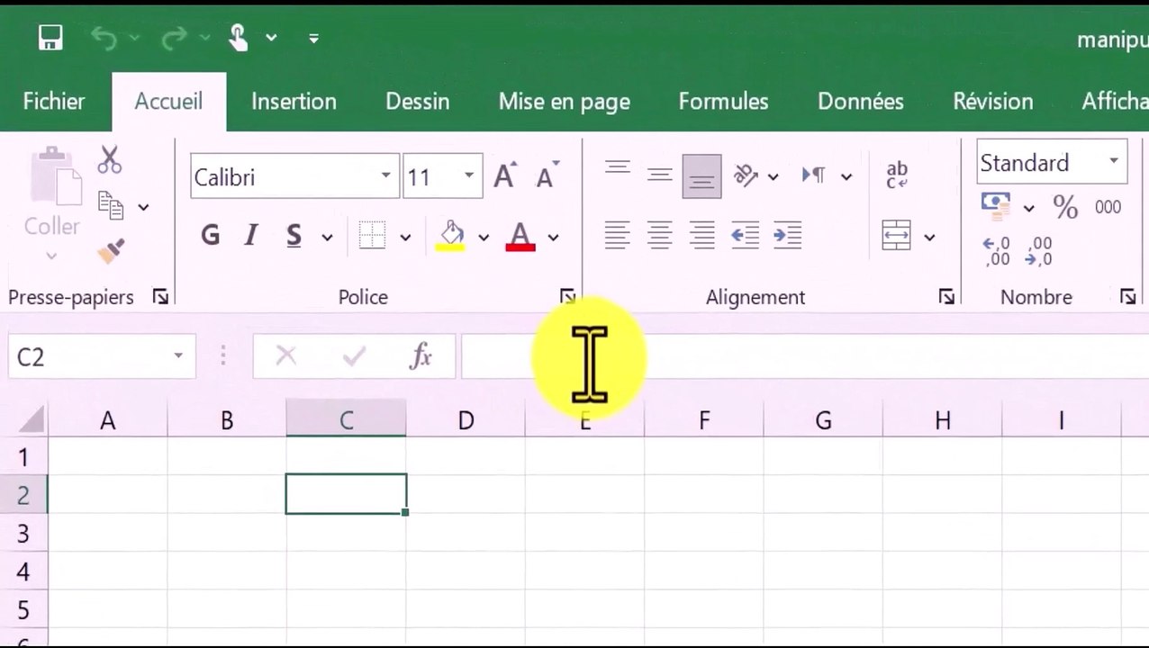Open font color dropdown arrow
1149x648 pixels.
553,238
